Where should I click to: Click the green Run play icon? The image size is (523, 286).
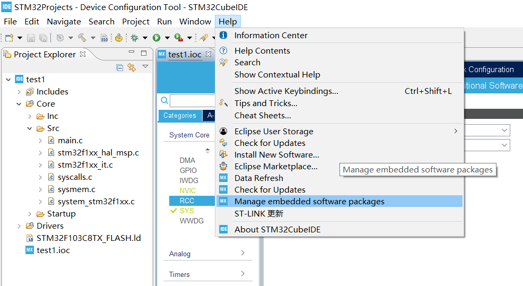coord(156,38)
